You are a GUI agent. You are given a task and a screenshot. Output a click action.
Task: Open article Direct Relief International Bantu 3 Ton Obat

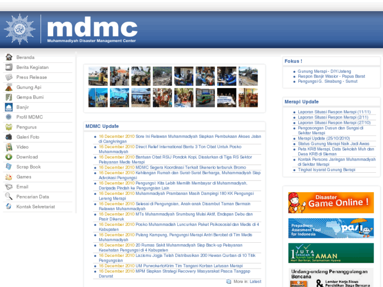pyautogui.click(x=170, y=149)
